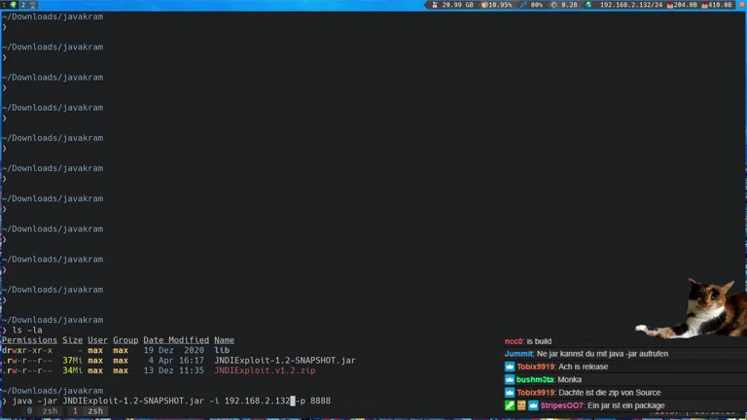Click the JNDIExploit.v1.2.zip file name
The image size is (747, 420).
[x=265, y=370]
